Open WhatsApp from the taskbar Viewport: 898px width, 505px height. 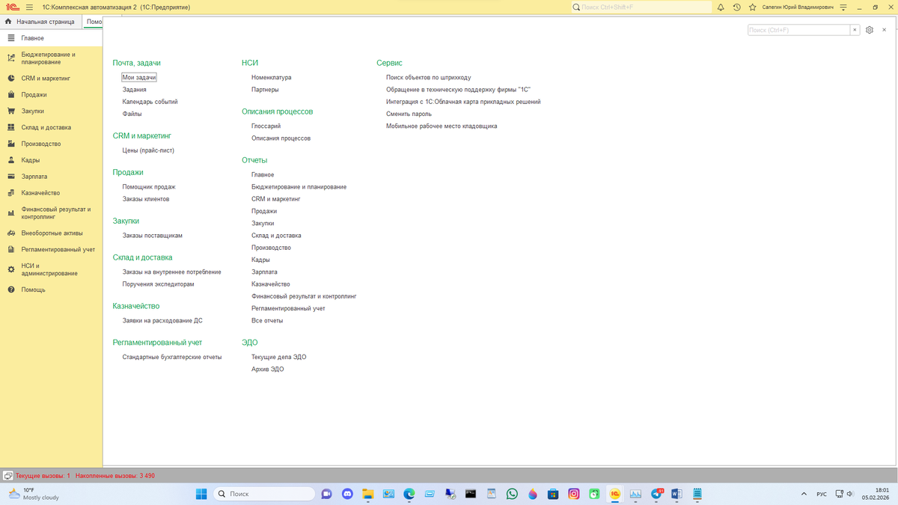pos(512,494)
